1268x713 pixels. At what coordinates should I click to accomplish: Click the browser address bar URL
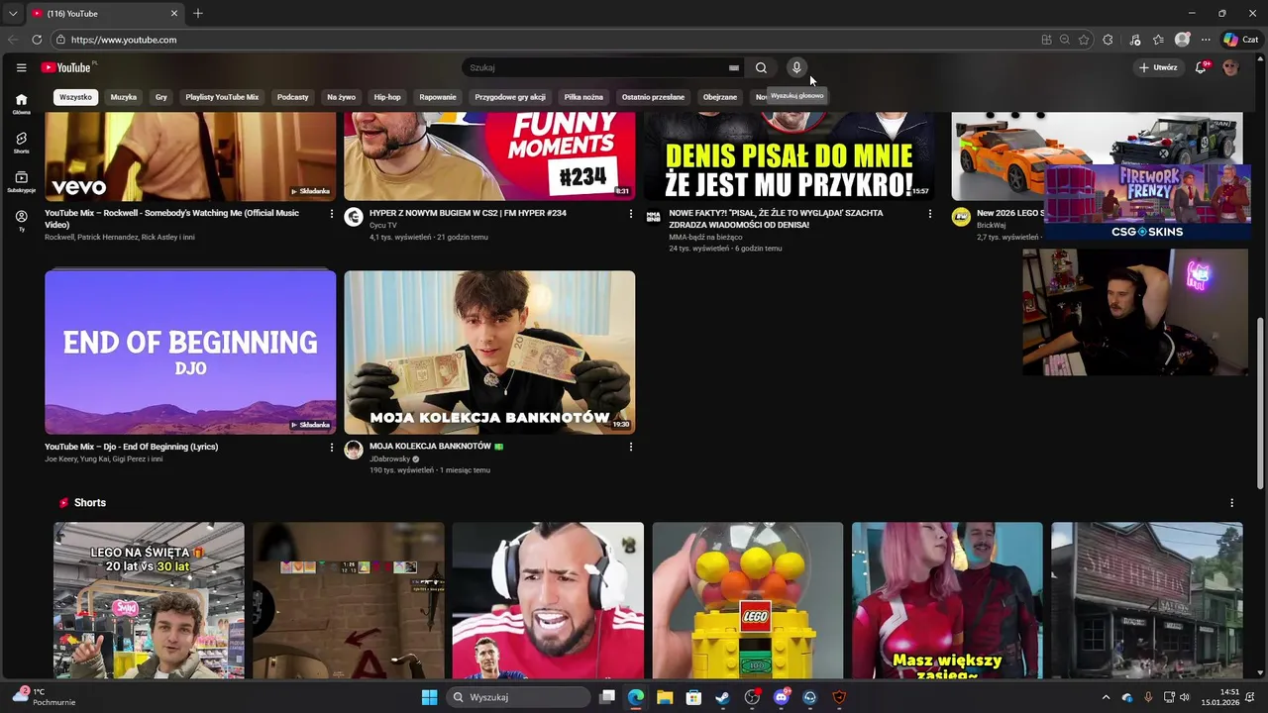click(124, 40)
